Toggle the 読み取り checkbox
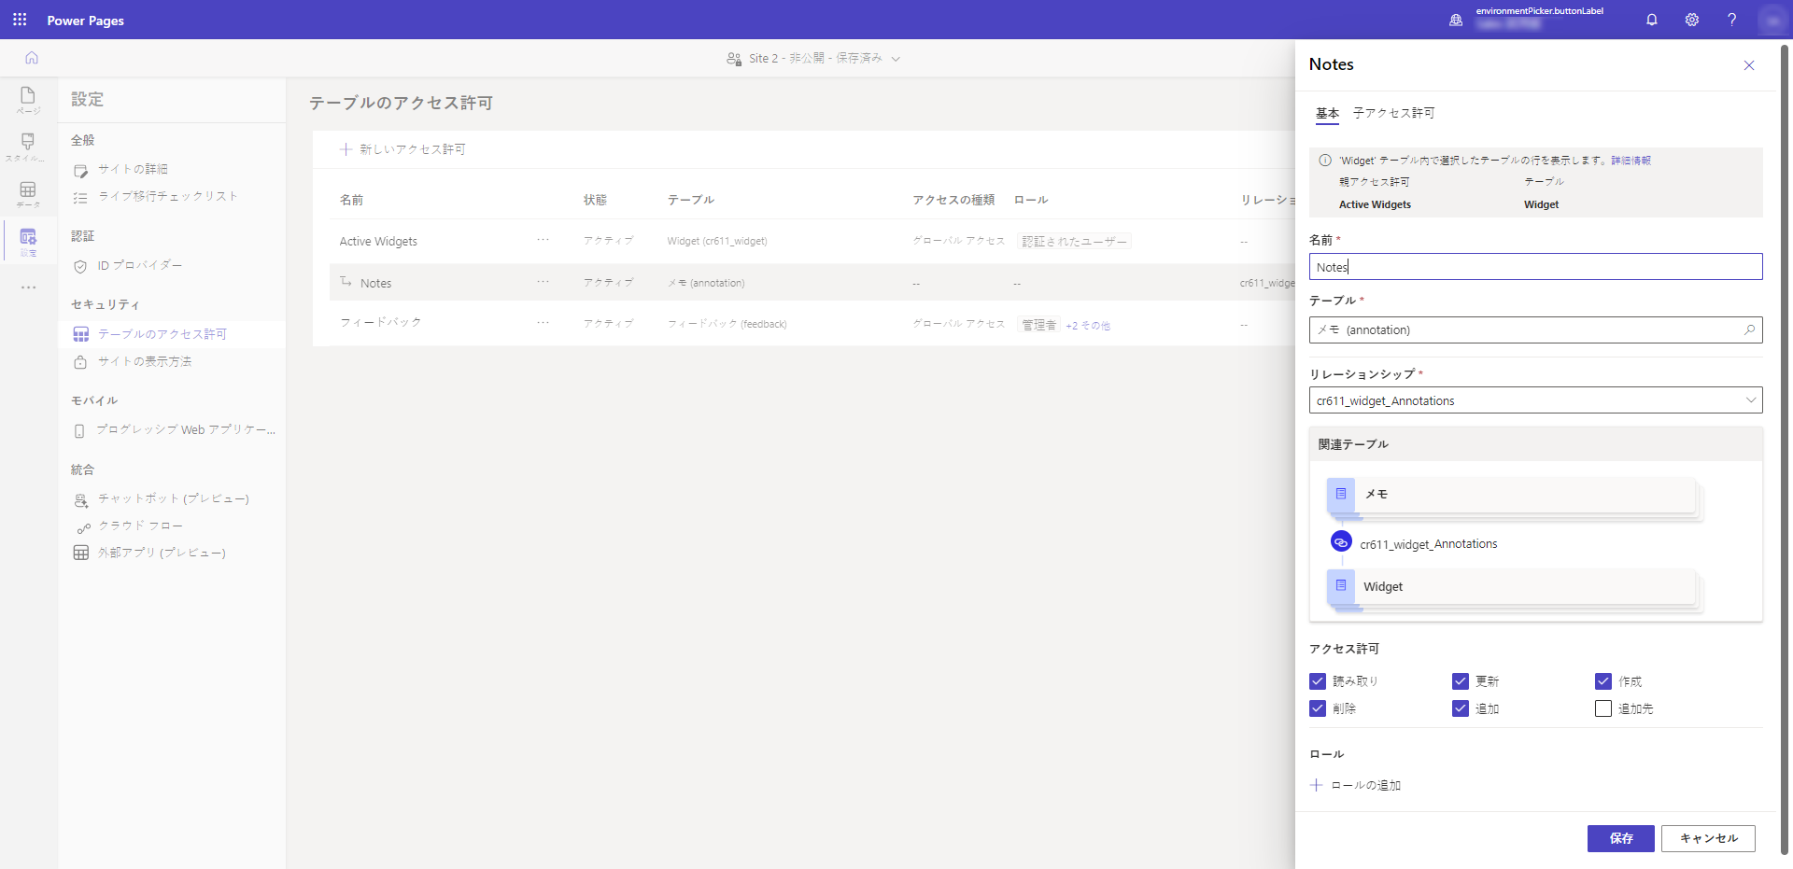This screenshot has width=1793, height=869. (1318, 681)
